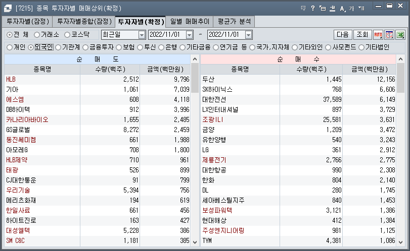The height and width of the screenshot is (251, 410).
Task: Click the up arrow on the 순매도 scrollbar
Action: (195, 59)
